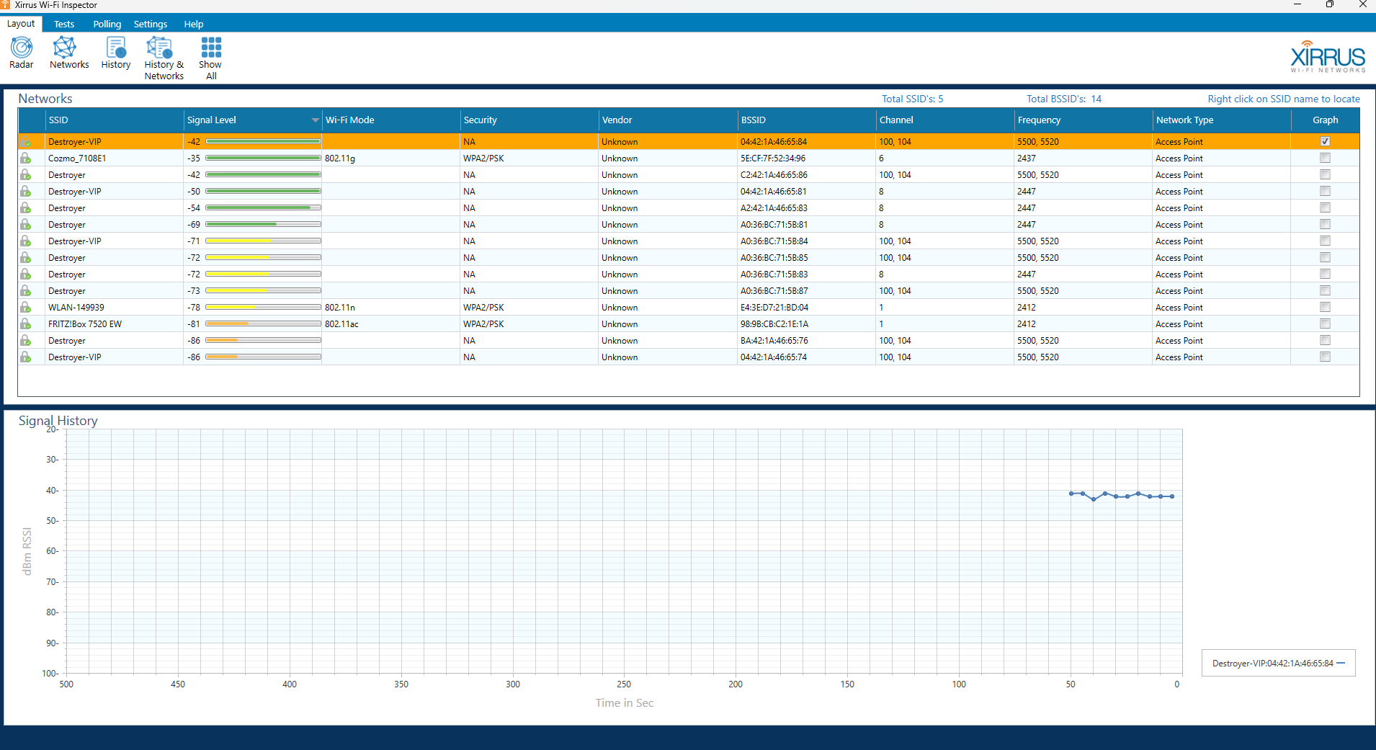
Task: Uncheck Graph for the highlighted Destroyer-VIP row
Action: click(x=1325, y=141)
